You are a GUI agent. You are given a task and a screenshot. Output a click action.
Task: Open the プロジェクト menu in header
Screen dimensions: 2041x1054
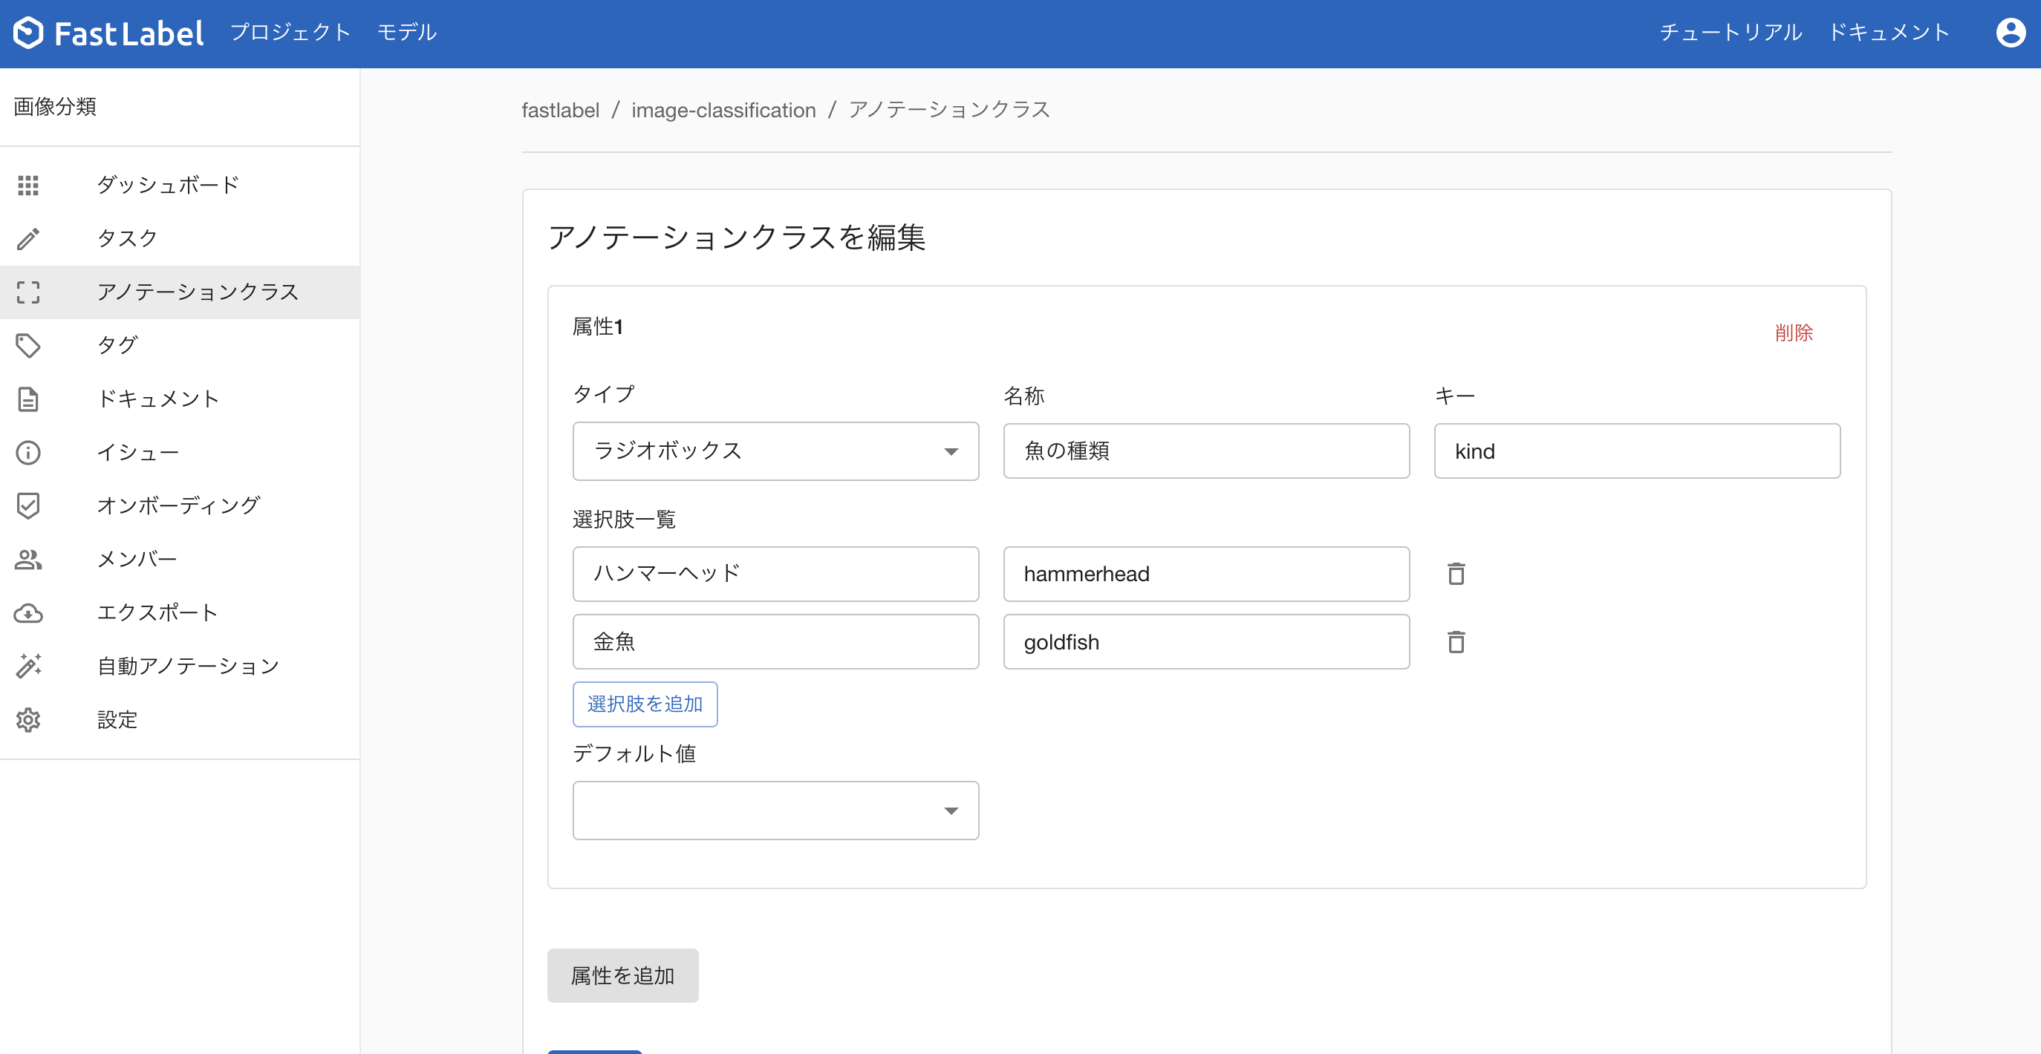tap(290, 33)
